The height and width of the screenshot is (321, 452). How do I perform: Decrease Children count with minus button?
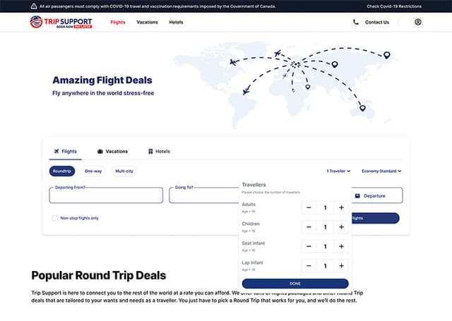coord(309,227)
